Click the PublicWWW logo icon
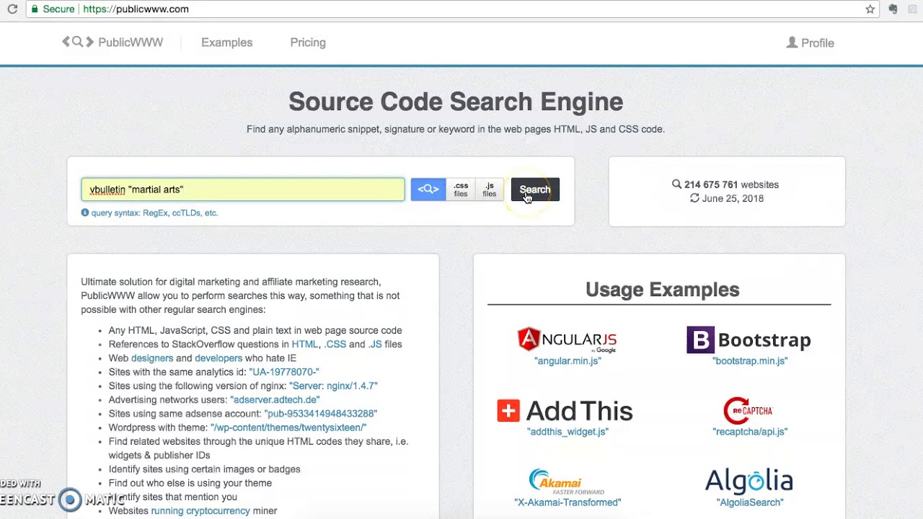This screenshot has width=923, height=519. tap(78, 43)
